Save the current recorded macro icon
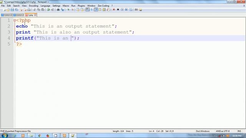The height and width of the screenshot is (138, 246). pos(131,10)
